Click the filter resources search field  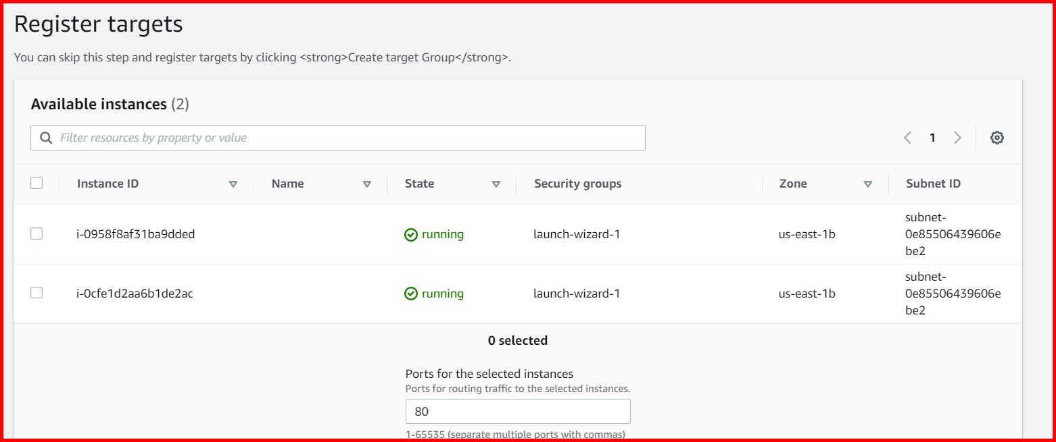pyautogui.click(x=338, y=137)
